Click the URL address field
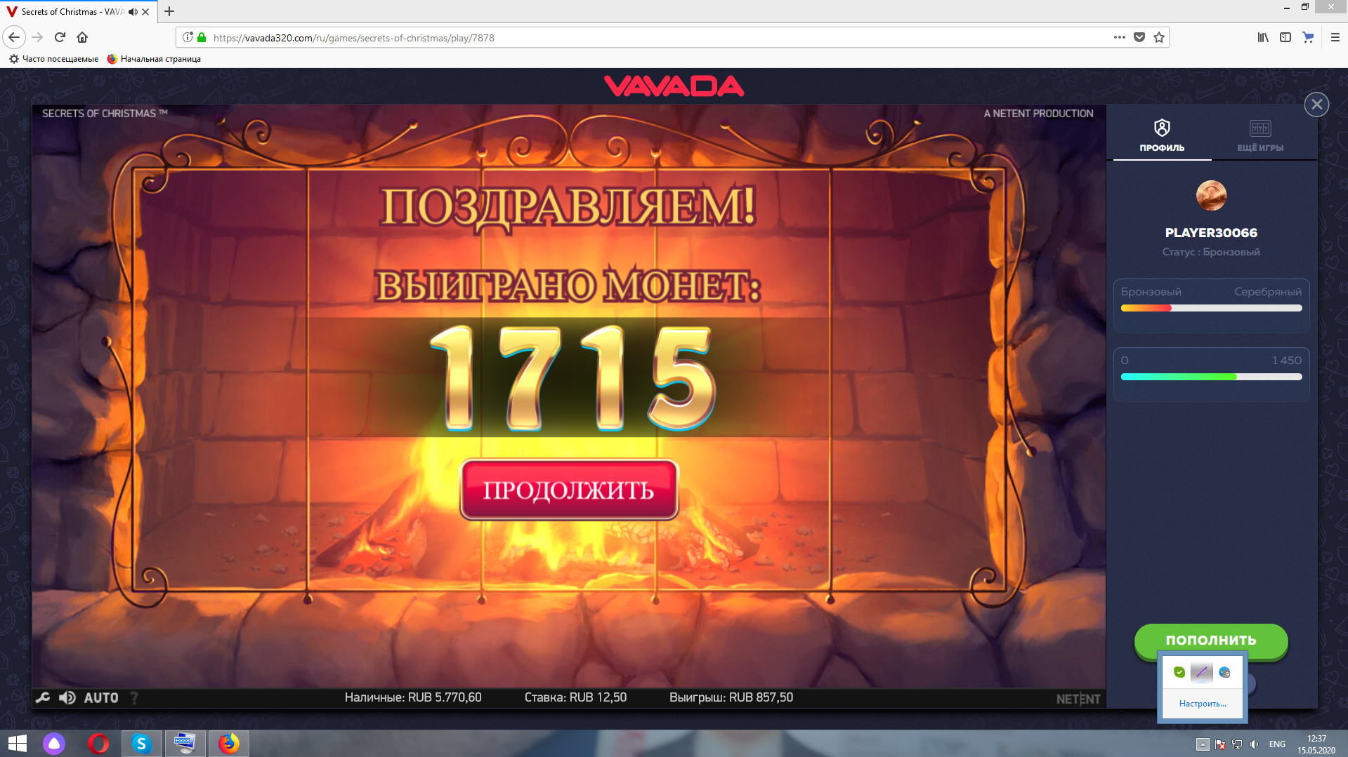The width and height of the screenshot is (1348, 757). tap(653, 38)
